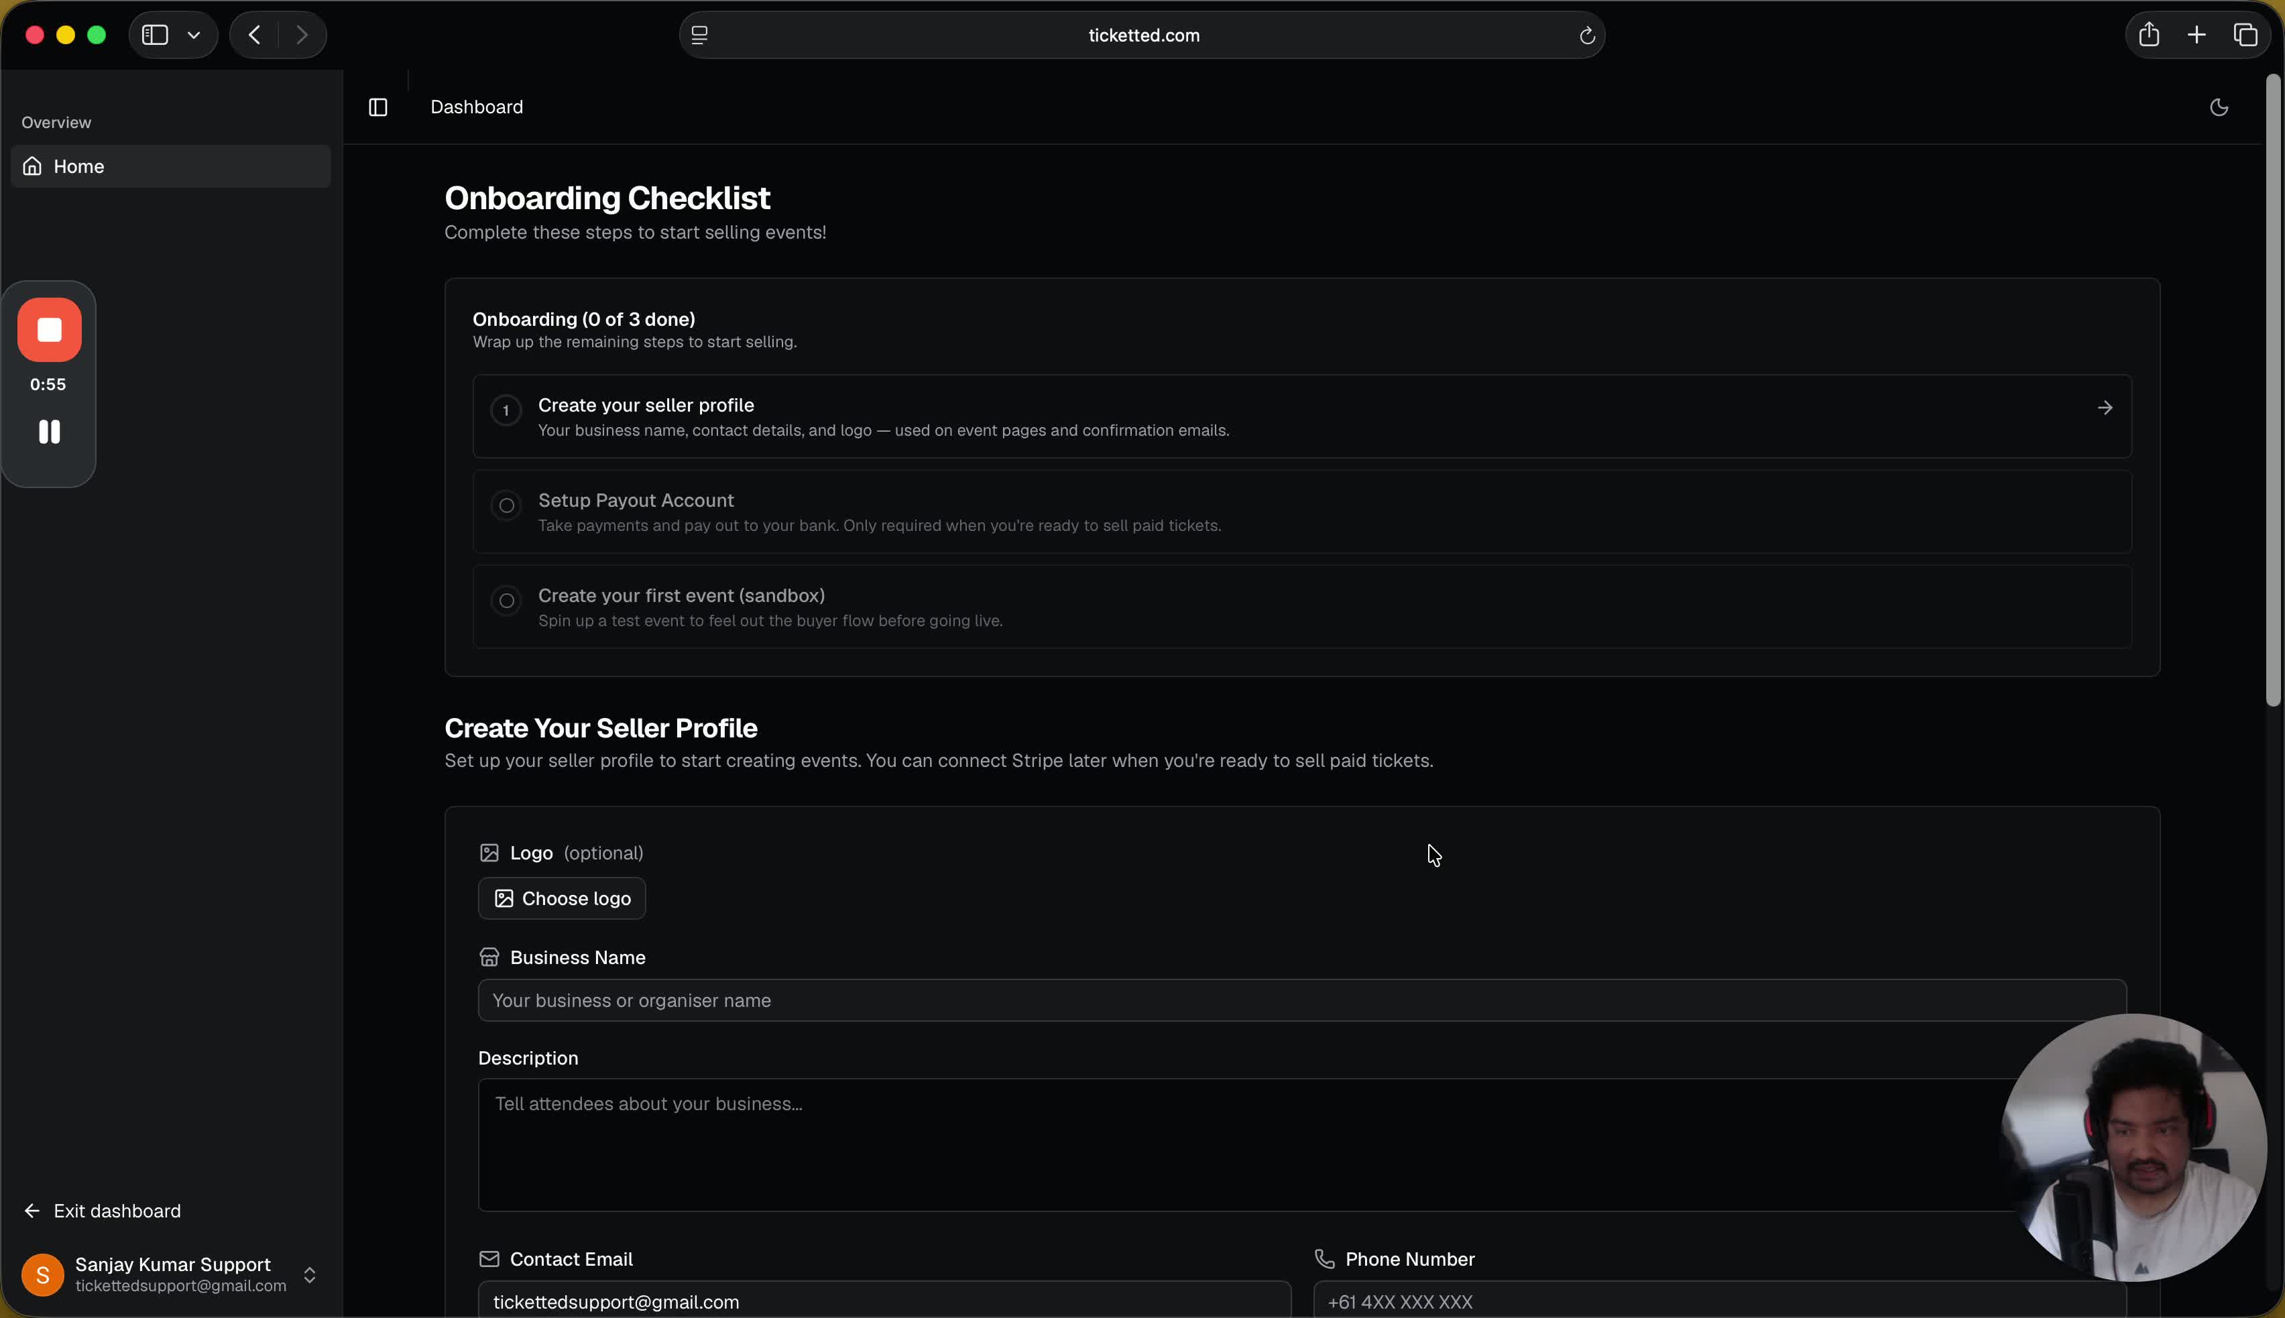
Task: Open Safari share menu
Action: click(2149, 36)
